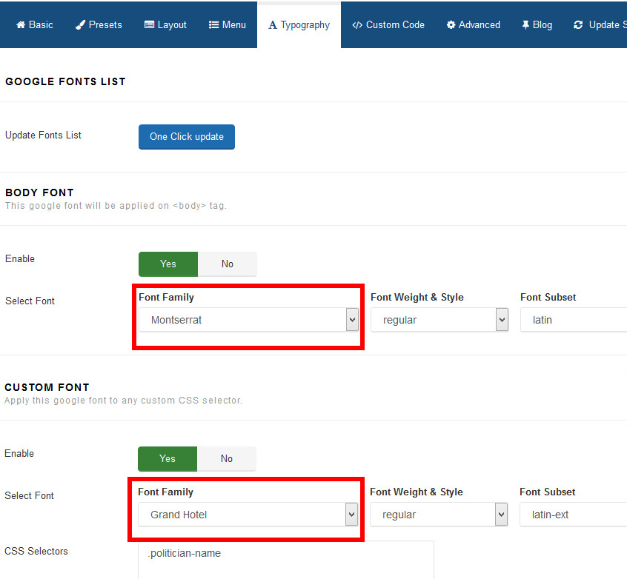
Task: Click the 'Update Fonts List' label
Action: click(43, 135)
